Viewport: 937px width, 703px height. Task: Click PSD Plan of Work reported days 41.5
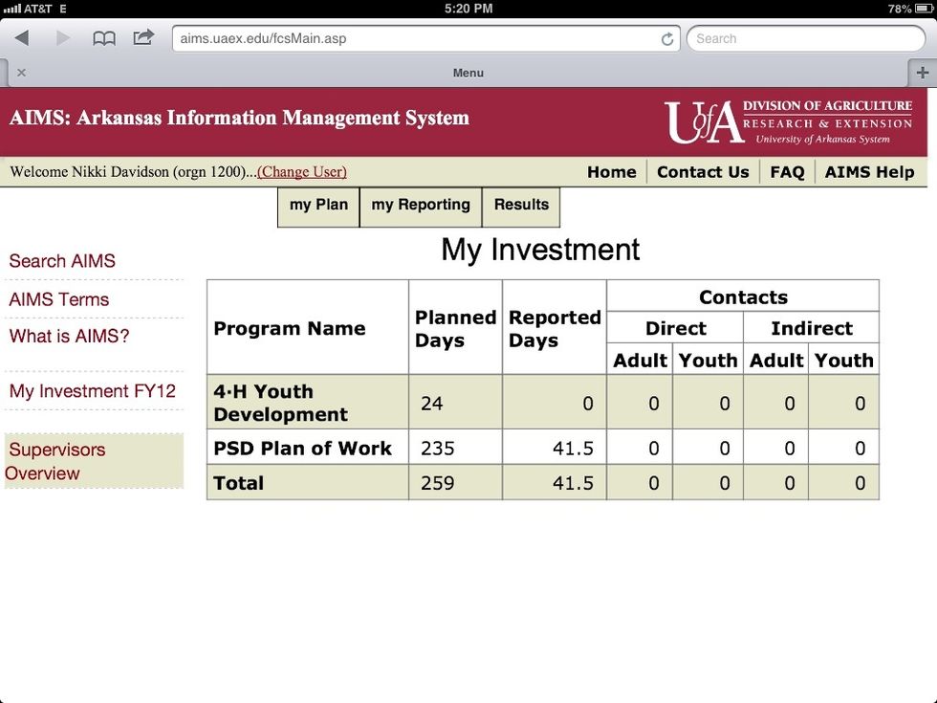(x=573, y=449)
